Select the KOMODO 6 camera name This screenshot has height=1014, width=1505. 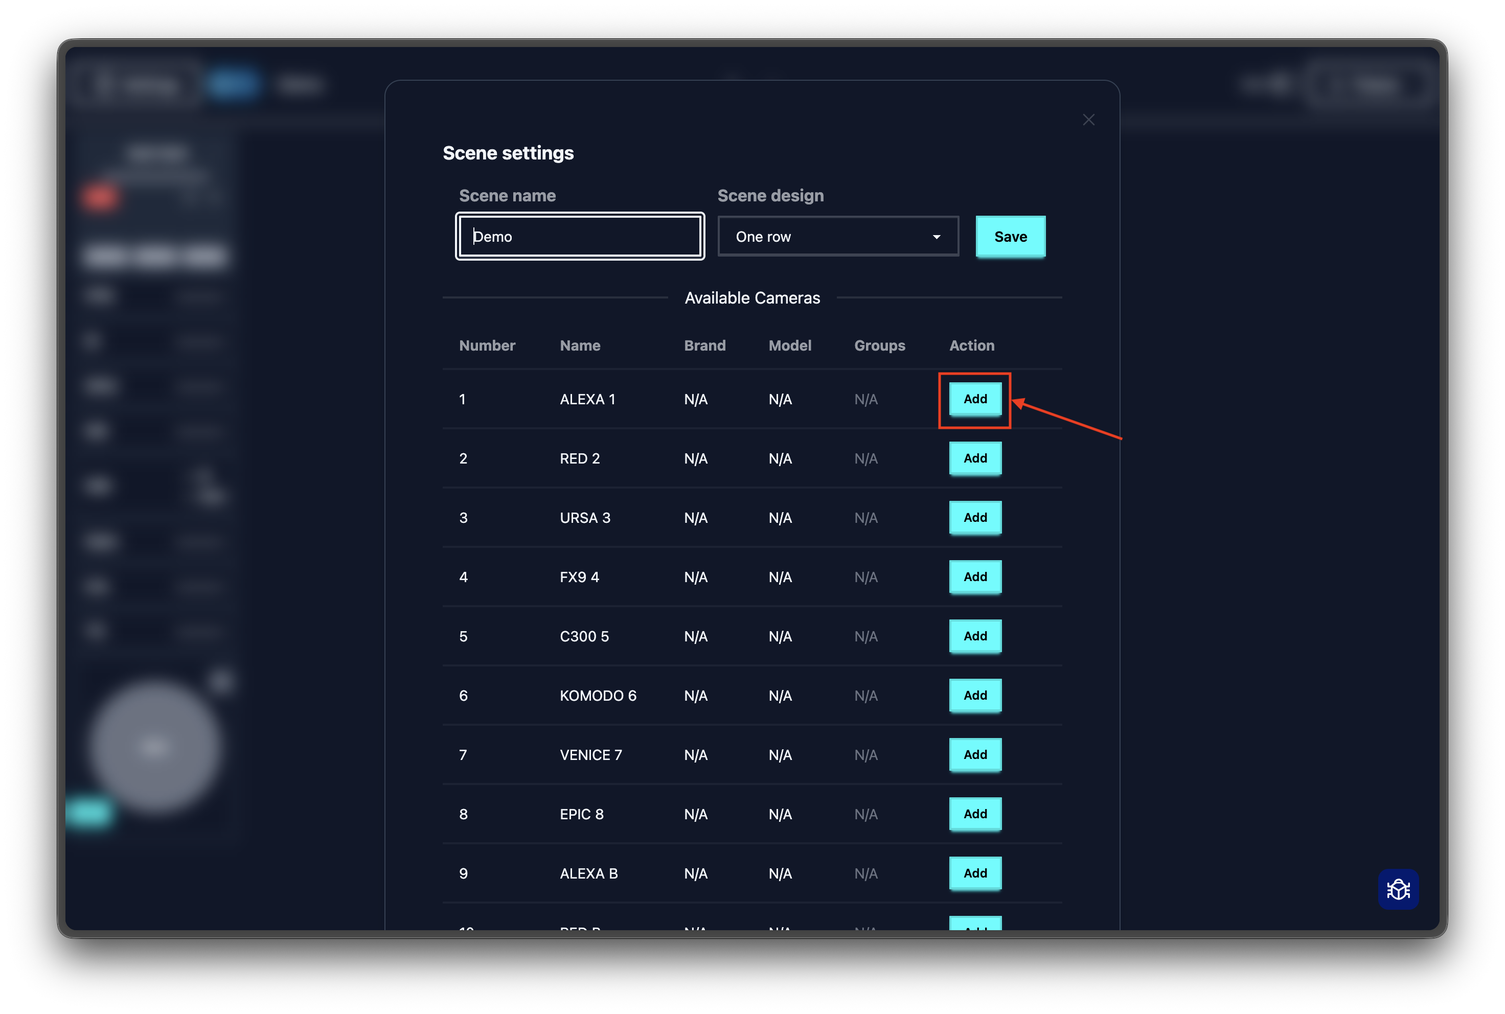(x=598, y=696)
